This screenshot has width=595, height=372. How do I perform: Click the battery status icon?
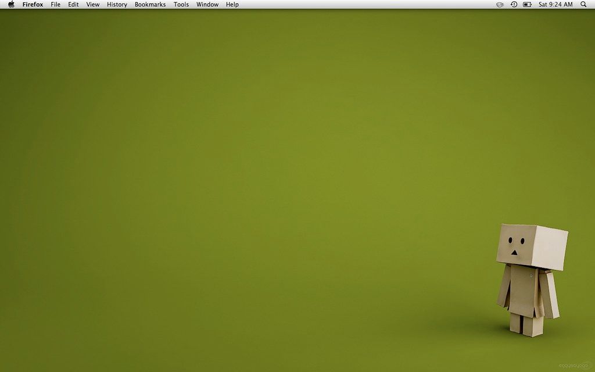526,5
